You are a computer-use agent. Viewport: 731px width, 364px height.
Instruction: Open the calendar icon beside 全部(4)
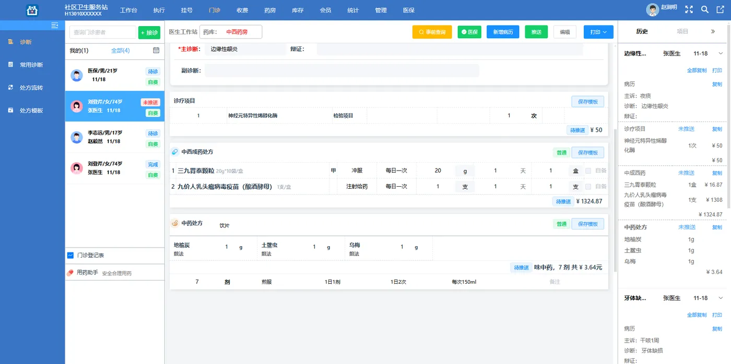[x=156, y=51]
